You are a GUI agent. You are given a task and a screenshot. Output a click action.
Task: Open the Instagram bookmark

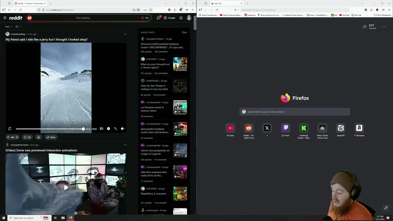tap(250, 15)
